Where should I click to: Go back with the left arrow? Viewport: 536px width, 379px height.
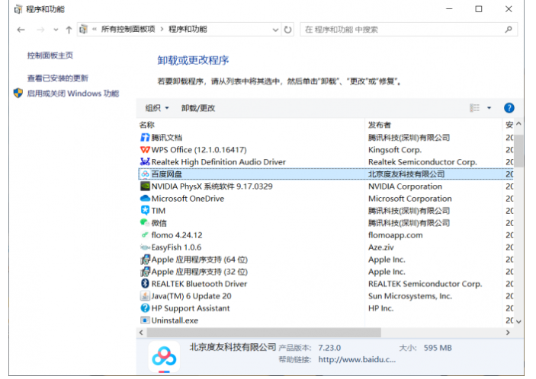[21, 30]
